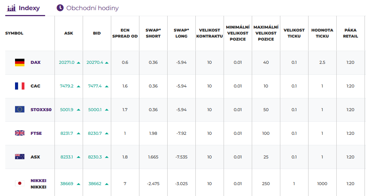Image resolution: width=366 pixels, height=196 pixels.
Task: Switch to the Indexy tab
Action: click(x=29, y=8)
